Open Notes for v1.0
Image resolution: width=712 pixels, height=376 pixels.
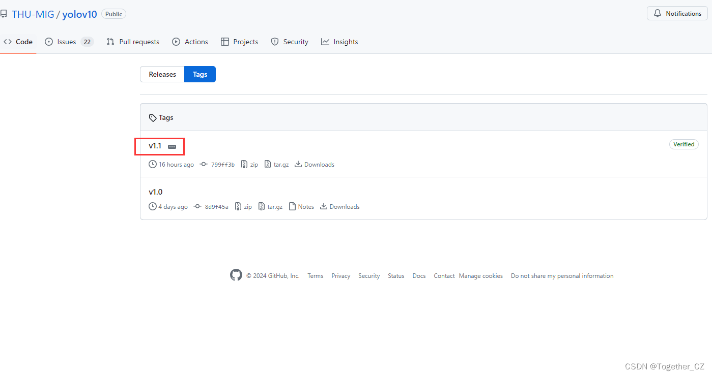click(x=301, y=207)
